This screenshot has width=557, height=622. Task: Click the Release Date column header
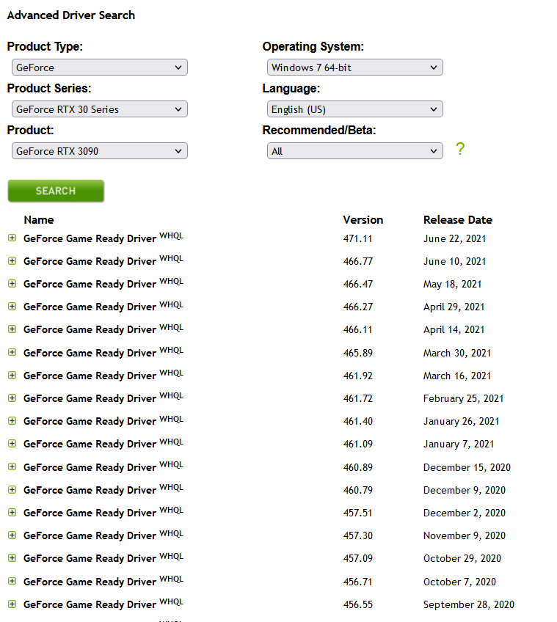[458, 220]
